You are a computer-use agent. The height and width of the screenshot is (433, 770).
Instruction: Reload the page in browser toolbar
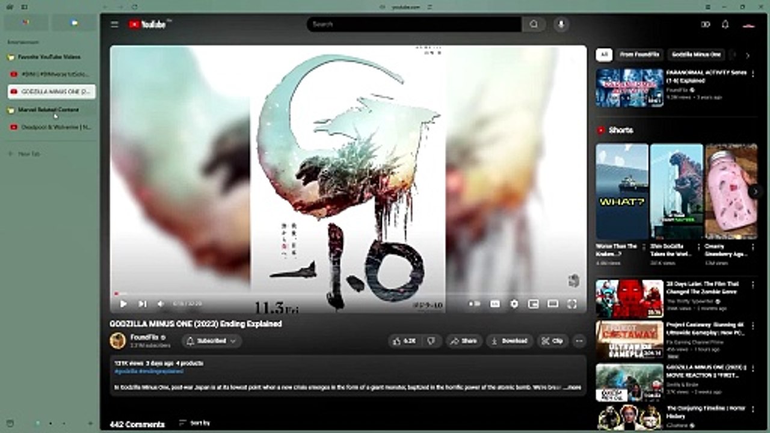(x=134, y=7)
